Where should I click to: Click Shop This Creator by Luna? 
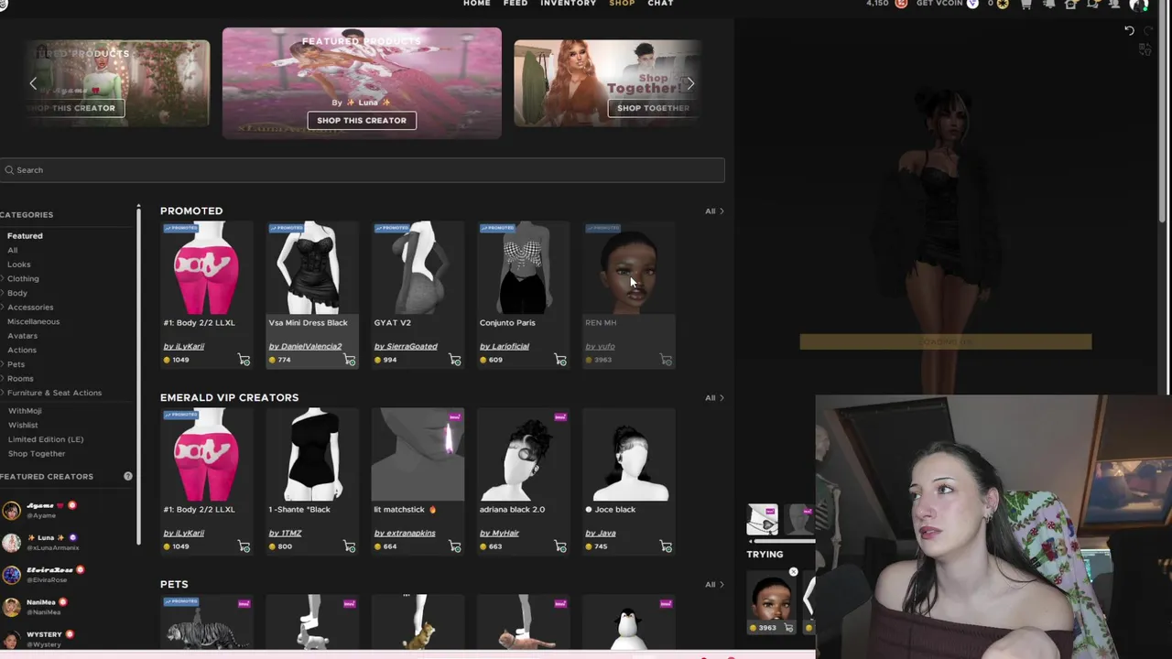tap(362, 120)
